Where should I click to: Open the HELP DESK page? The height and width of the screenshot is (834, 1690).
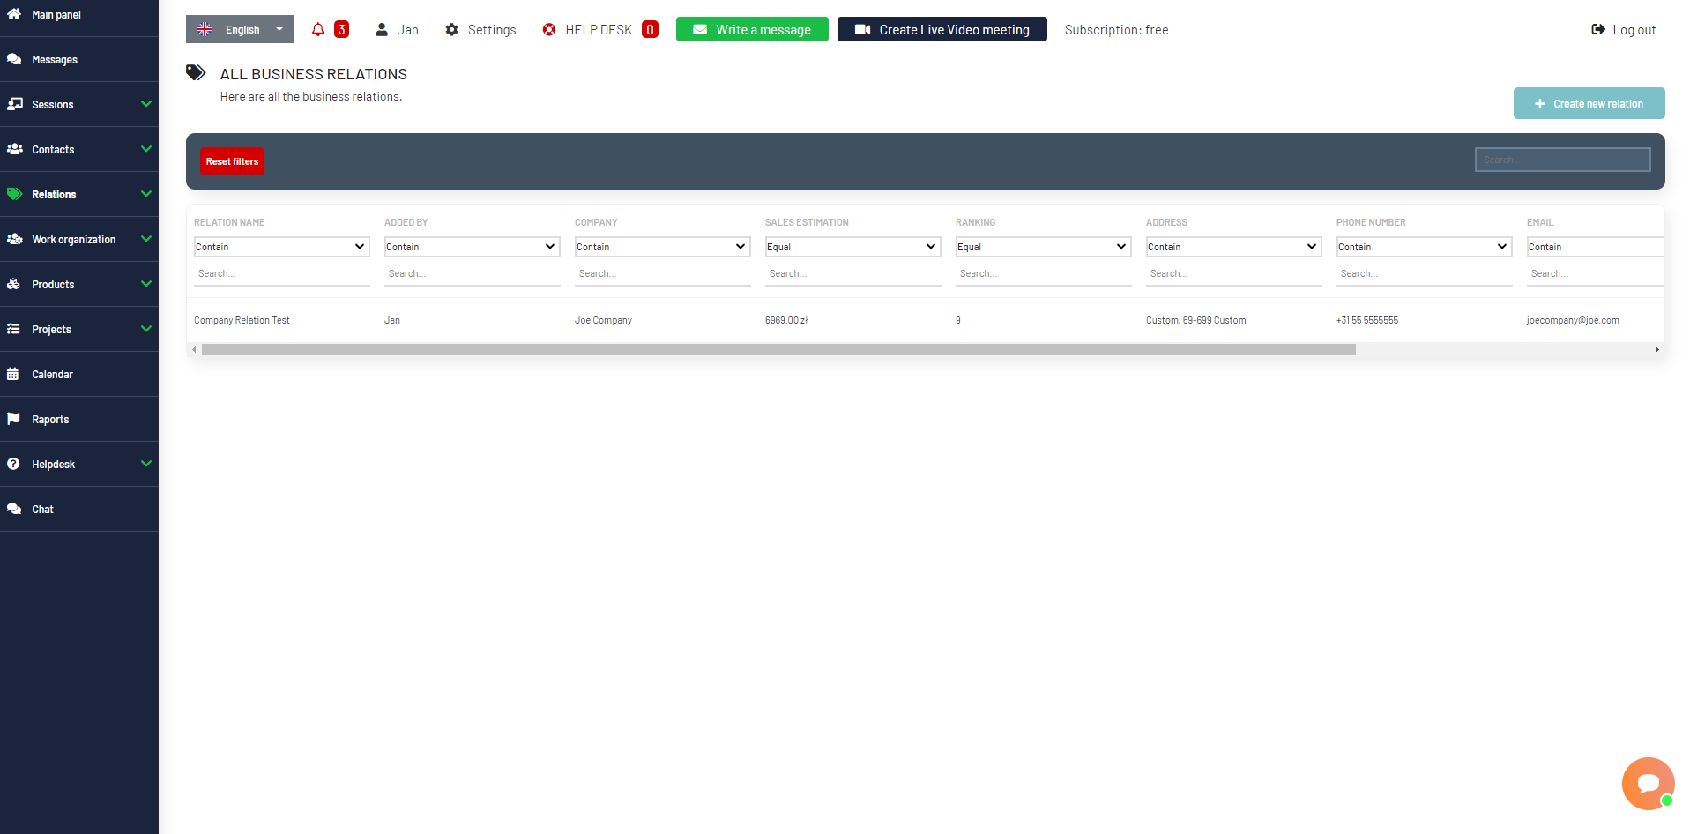pyautogui.click(x=598, y=29)
